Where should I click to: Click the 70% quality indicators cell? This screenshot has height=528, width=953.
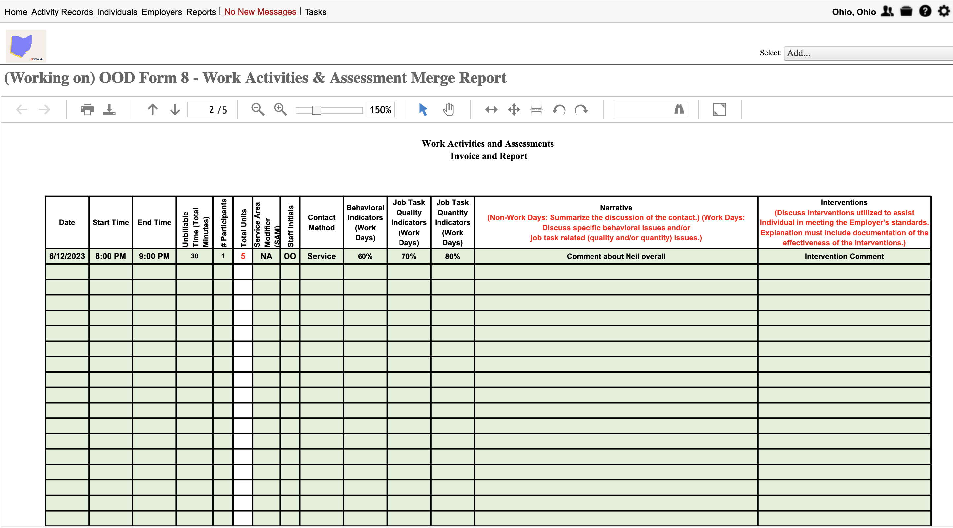pyautogui.click(x=409, y=256)
